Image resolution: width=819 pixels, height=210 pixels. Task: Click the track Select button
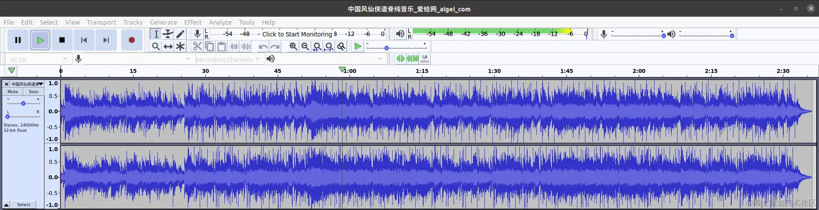coord(24,205)
